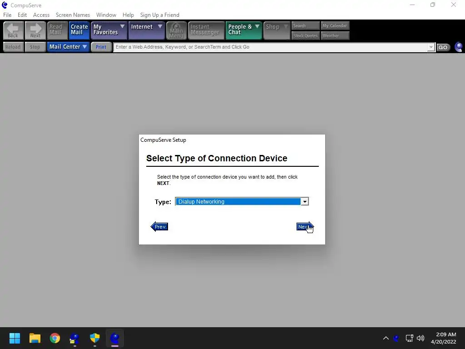Click the CompuServe title bar app icon
This screenshot has height=349, width=465.
pyautogui.click(x=5, y=5)
